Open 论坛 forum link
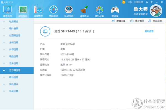 [x=130, y=2]
